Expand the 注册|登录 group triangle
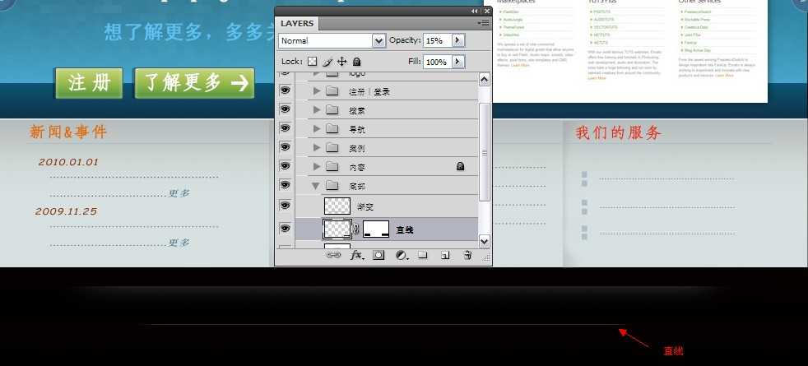Screen dimensions: 808x366 click(317, 91)
